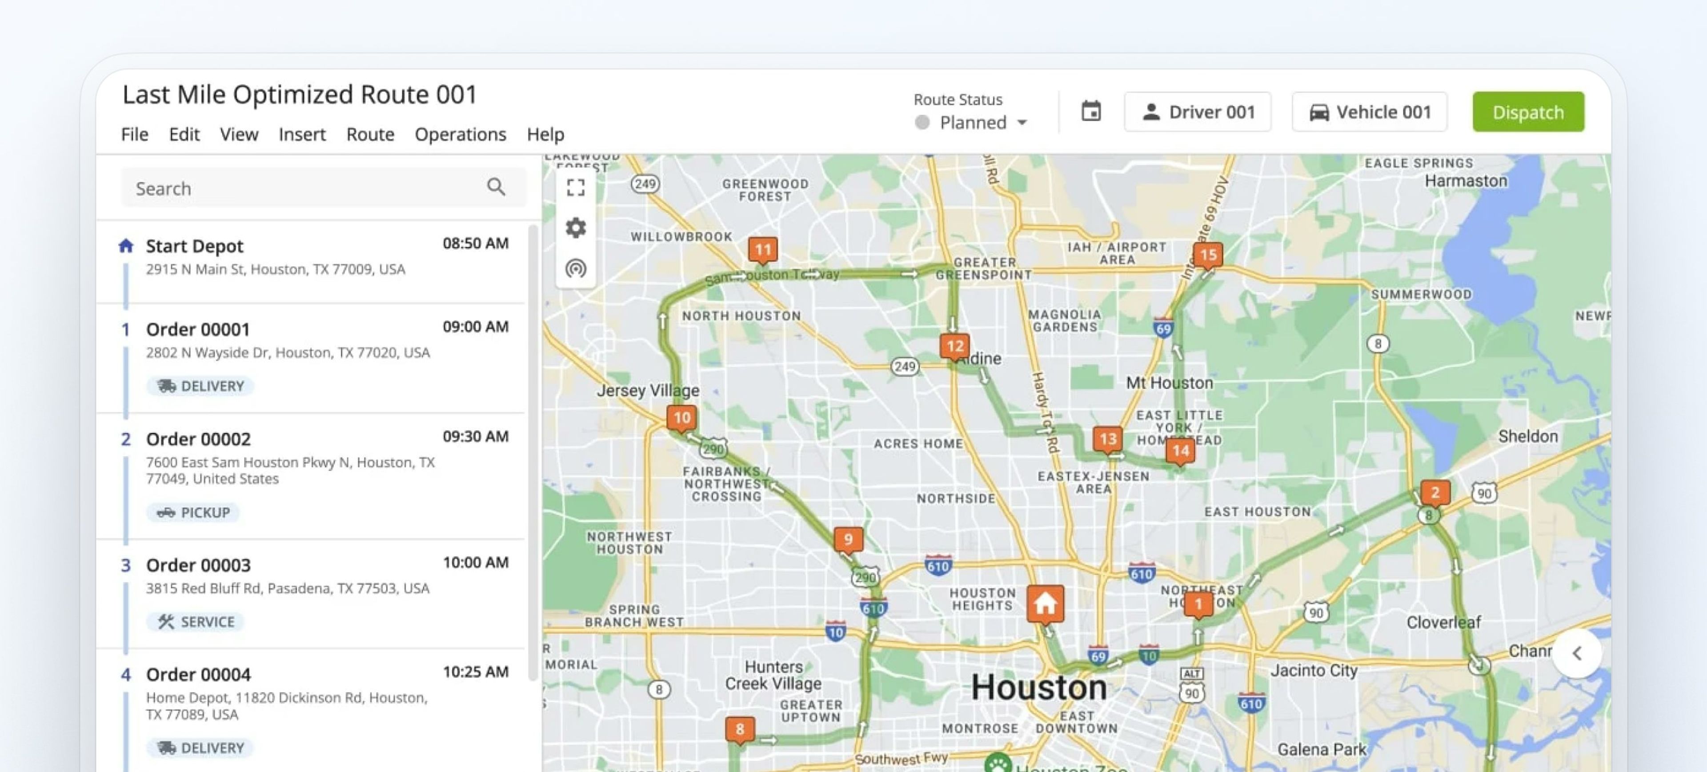Click map marker 8
1707x772 pixels.
740,730
